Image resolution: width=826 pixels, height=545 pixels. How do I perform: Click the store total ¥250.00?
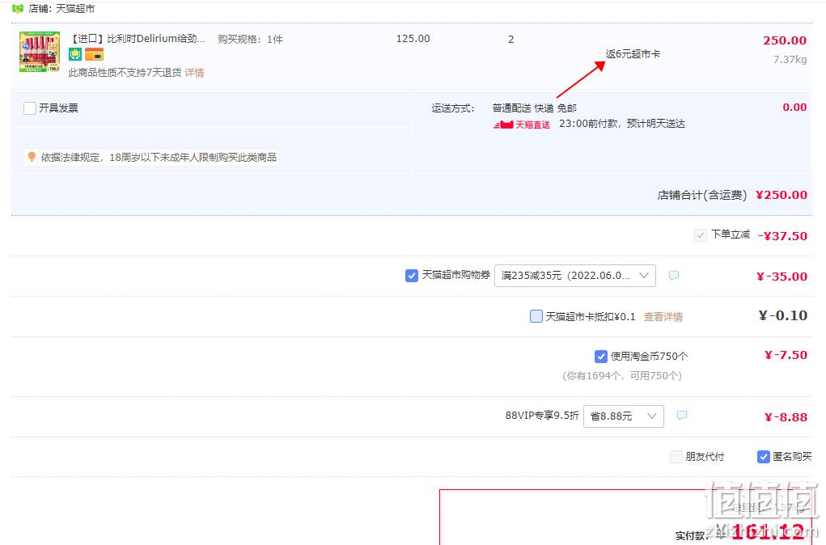tap(782, 195)
